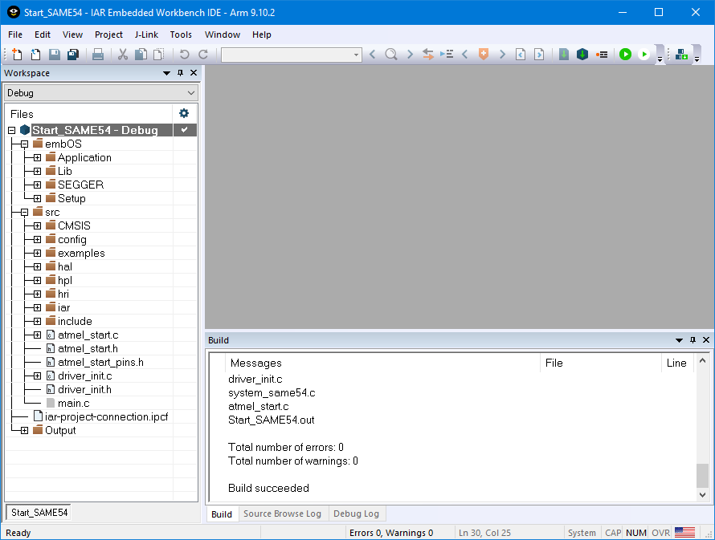
Task: Open the Project menu
Action: [108, 35]
